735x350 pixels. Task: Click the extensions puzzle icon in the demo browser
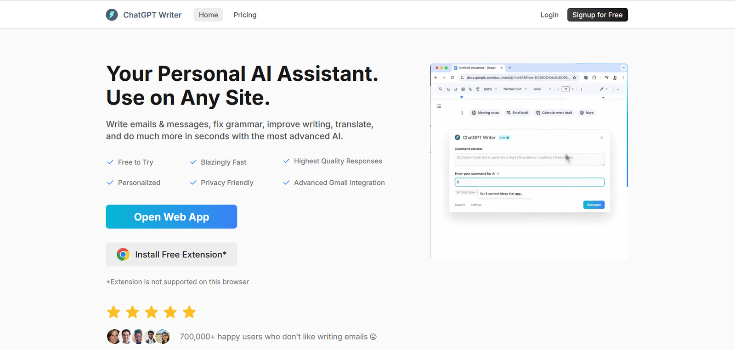[594, 78]
